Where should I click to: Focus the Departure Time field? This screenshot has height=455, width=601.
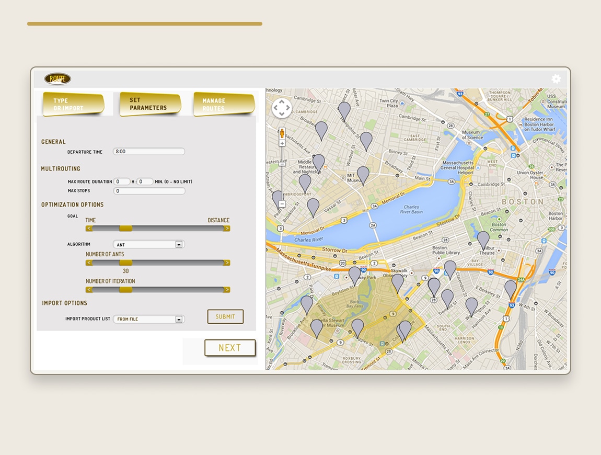pyautogui.click(x=149, y=152)
